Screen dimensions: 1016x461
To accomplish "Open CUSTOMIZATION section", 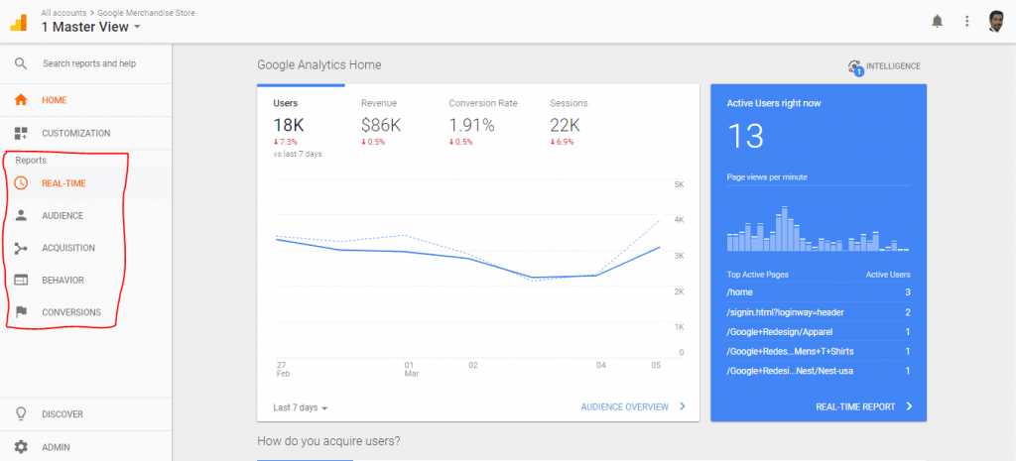I will coord(75,134).
